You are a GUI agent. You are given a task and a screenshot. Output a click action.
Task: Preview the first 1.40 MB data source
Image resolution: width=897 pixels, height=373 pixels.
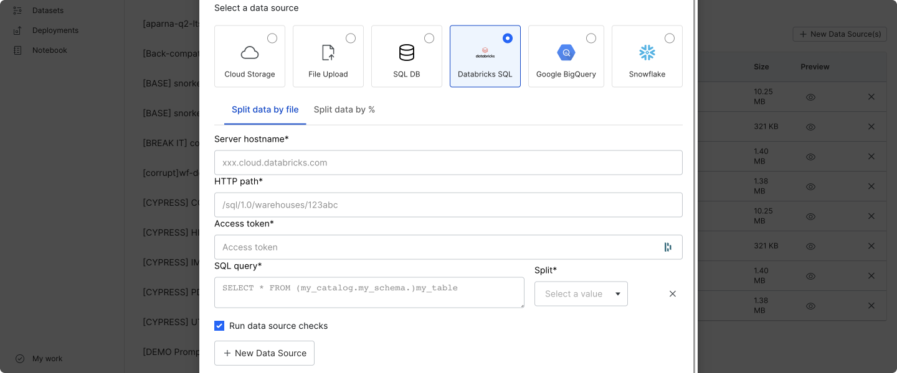810,157
